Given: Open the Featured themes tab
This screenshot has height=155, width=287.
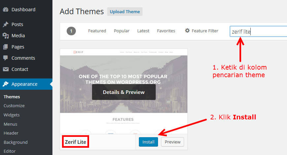Looking at the screenshot, I should point(97,31).
